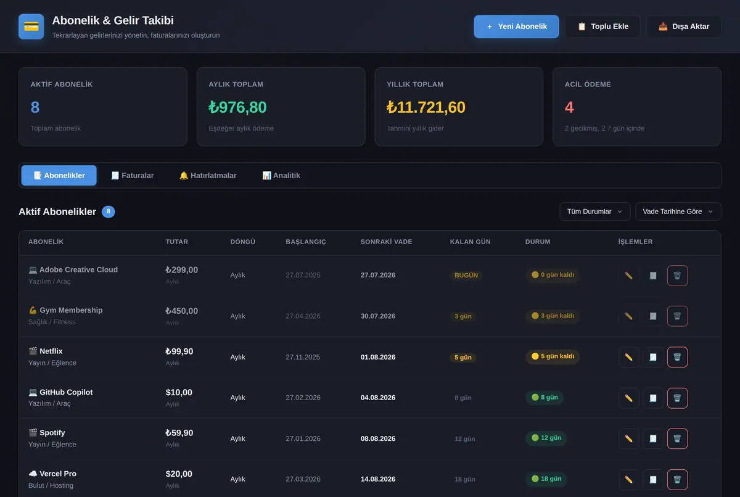Screen dimensions: 740x497
Task: Delete the Vercel Pro subscription
Action: (677, 479)
